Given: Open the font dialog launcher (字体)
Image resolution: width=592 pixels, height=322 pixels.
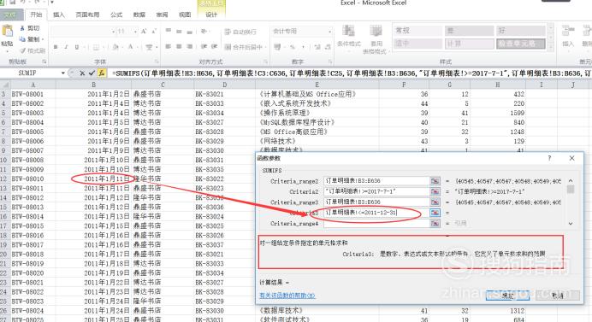Looking at the screenshot, I should point(157,61).
